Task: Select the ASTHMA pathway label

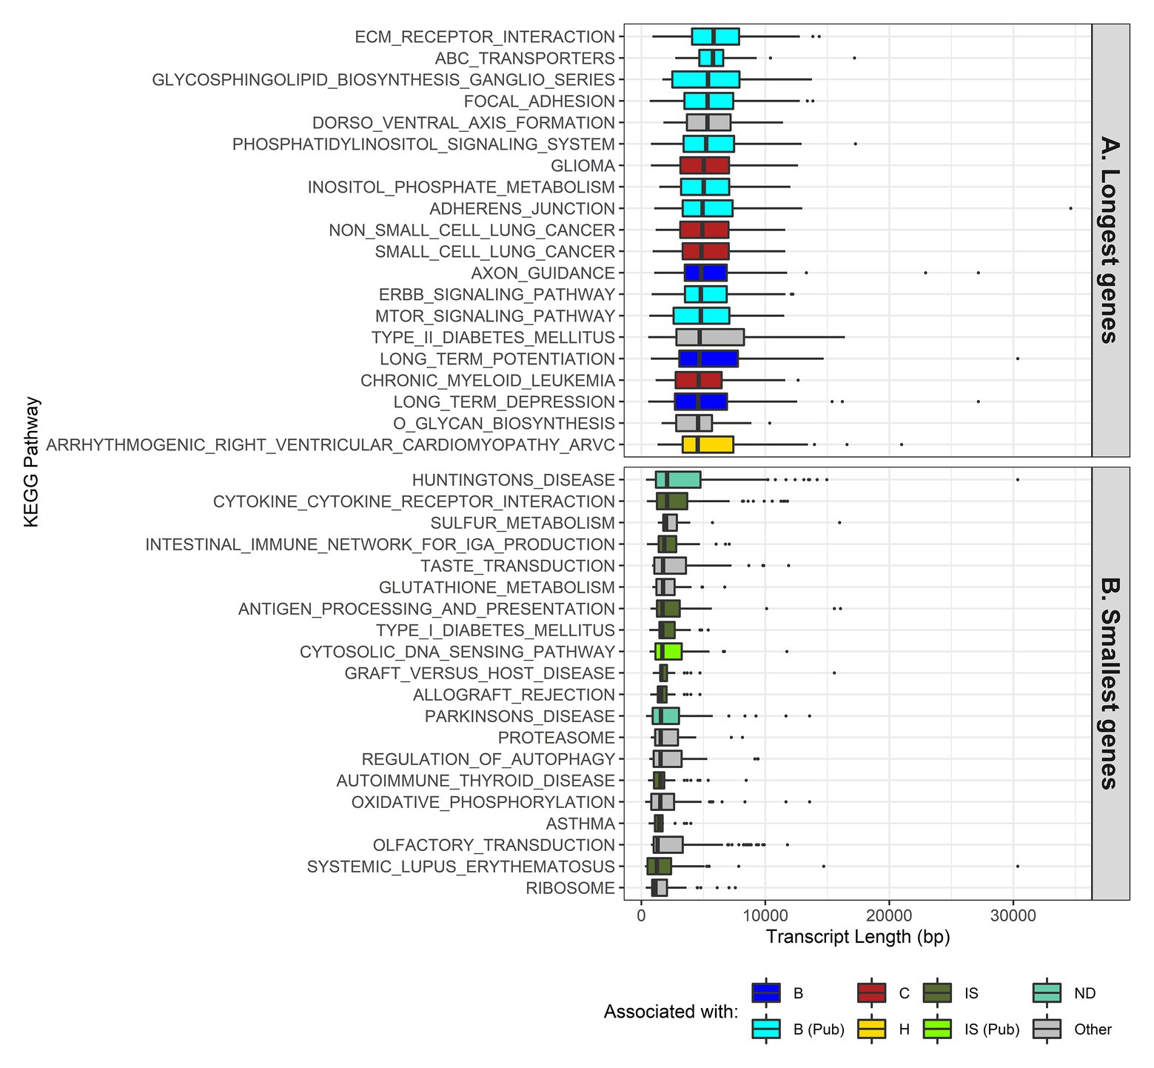Action: pos(581,824)
